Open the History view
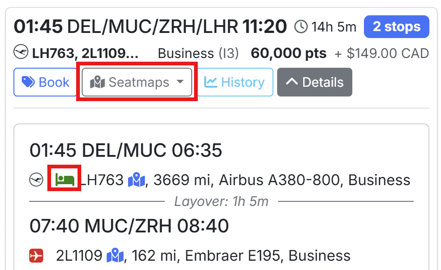441x270 pixels. (x=235, y=83)
